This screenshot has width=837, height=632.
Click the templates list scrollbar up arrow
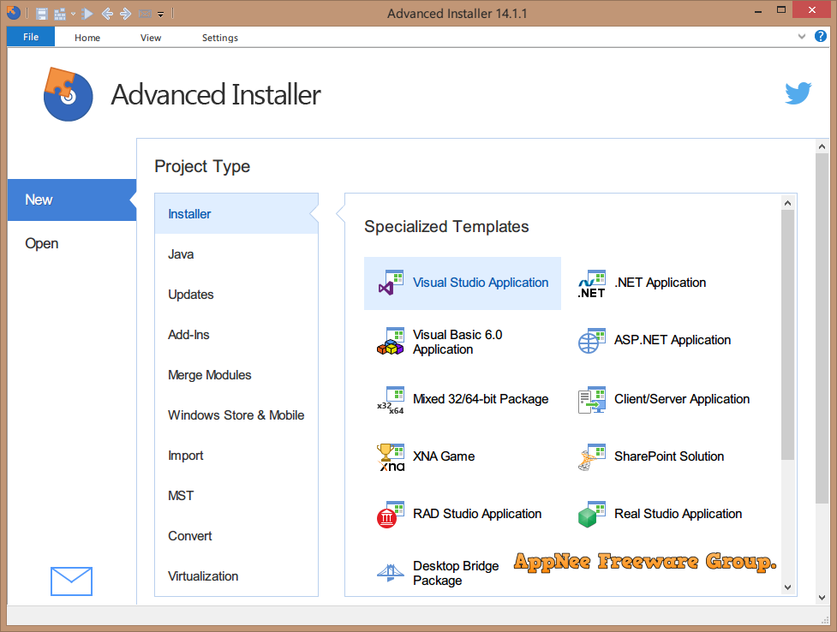788,203
